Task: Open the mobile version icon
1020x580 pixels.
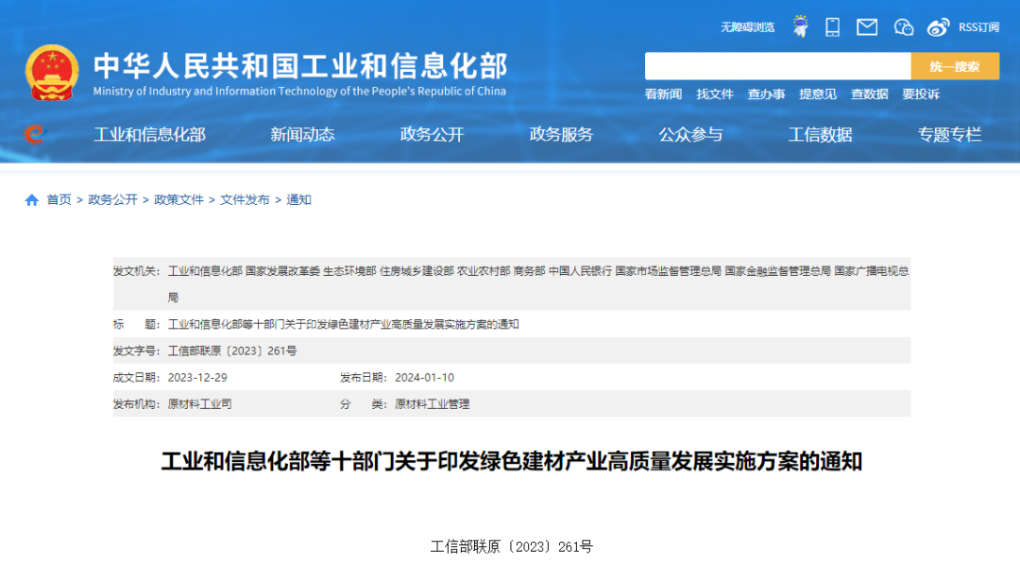Action: pyautogui.click(x=833, y=26)
